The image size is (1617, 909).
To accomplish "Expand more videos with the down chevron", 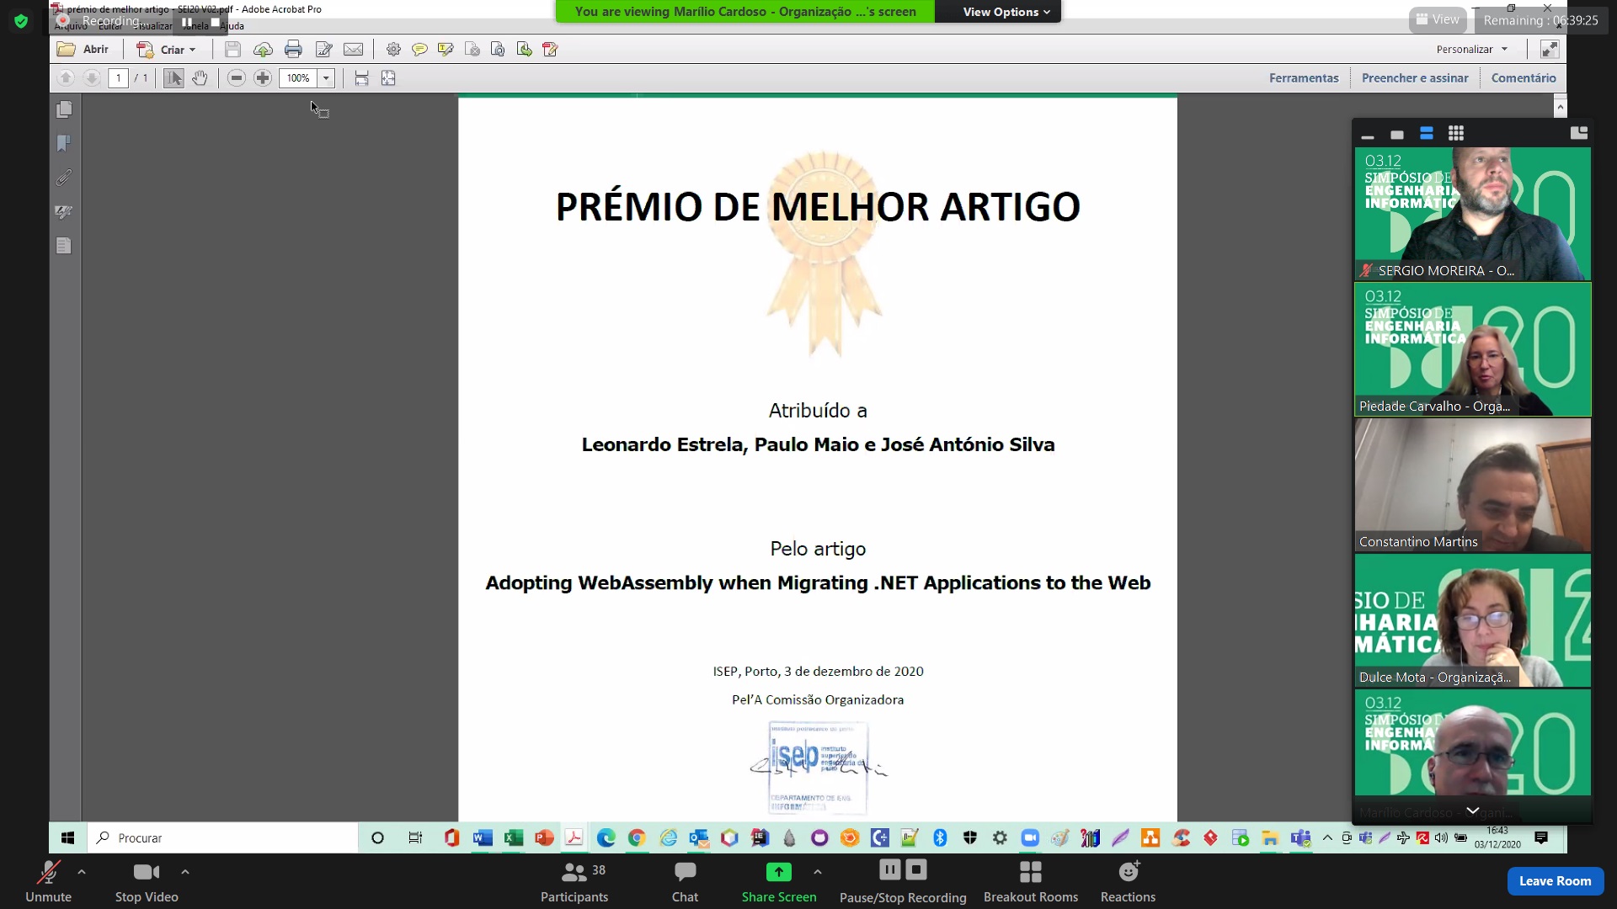I will [x=1472, y=811].
